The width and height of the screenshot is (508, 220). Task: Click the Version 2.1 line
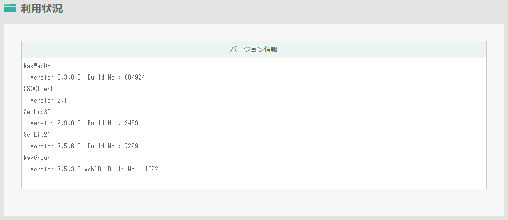(x=49, y=100)
